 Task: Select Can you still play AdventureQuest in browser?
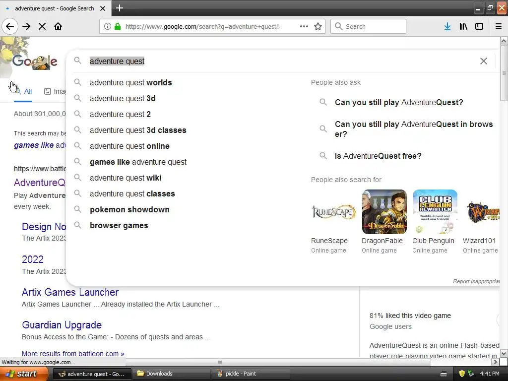pyautogui.click(x=414, y=129)
